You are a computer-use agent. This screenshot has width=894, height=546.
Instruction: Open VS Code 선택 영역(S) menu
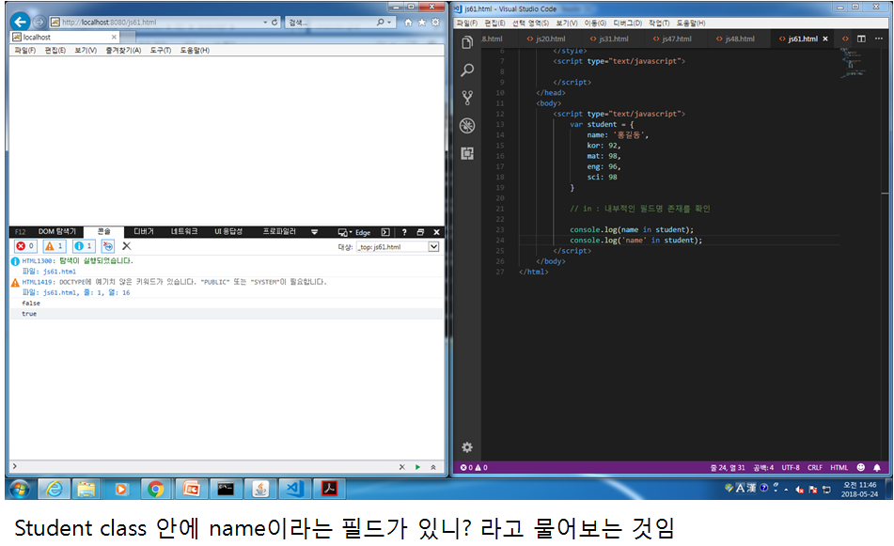[x=530, y=23]
